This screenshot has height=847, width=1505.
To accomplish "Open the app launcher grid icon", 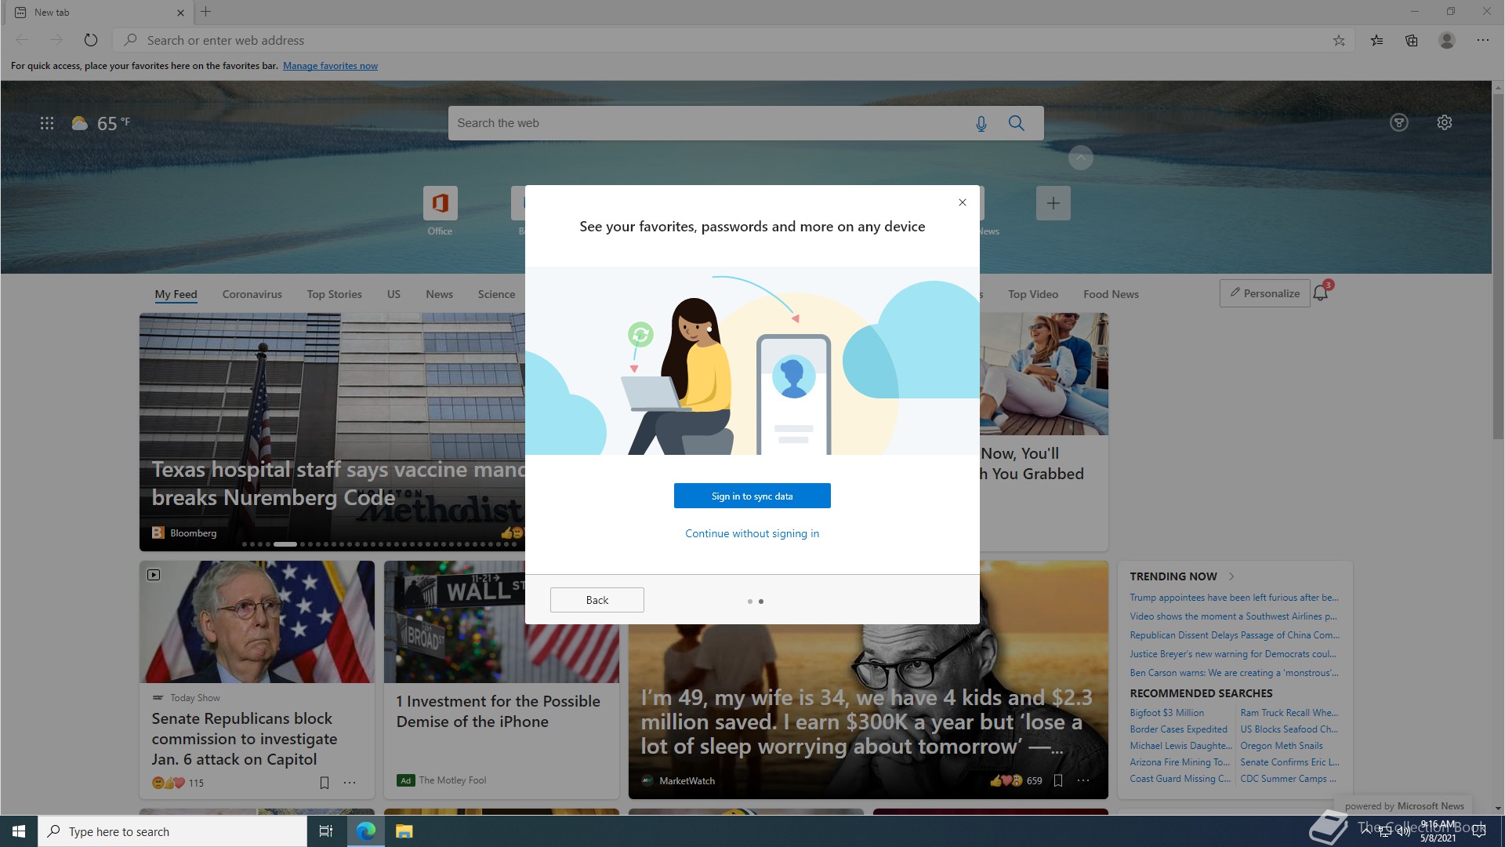I will [47, 123].
